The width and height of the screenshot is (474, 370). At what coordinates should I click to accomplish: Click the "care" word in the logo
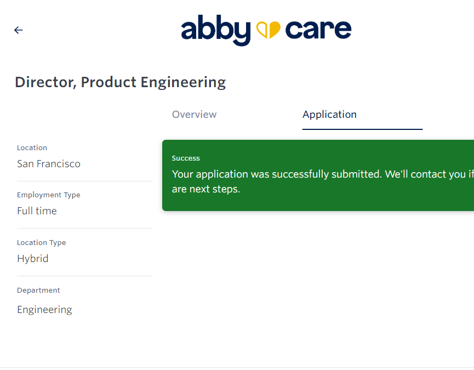pos(318,30)
